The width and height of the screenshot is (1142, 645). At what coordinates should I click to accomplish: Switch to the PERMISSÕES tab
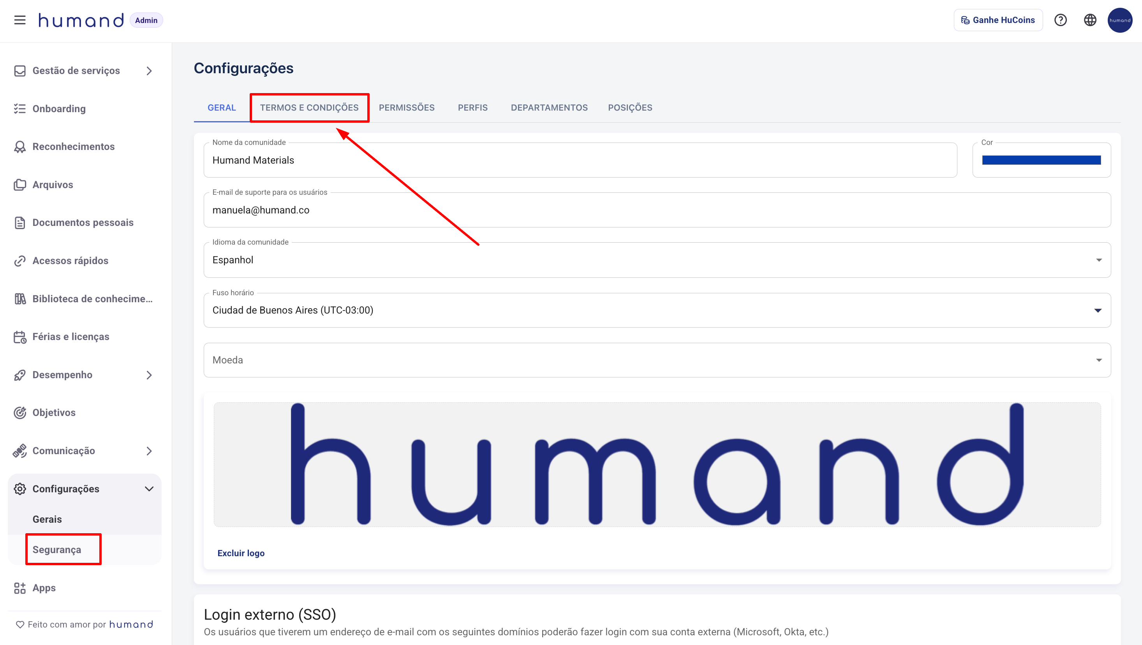407,108
